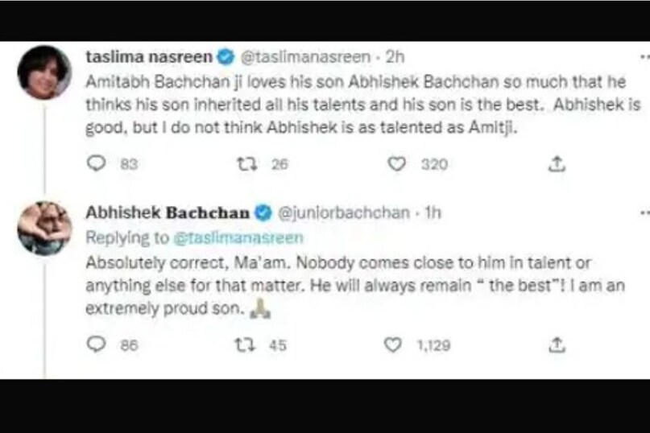Viewport: 650px width, 433px height.
Task: Share Taslima Nasreen's tweet
Action: coord(553,164)
